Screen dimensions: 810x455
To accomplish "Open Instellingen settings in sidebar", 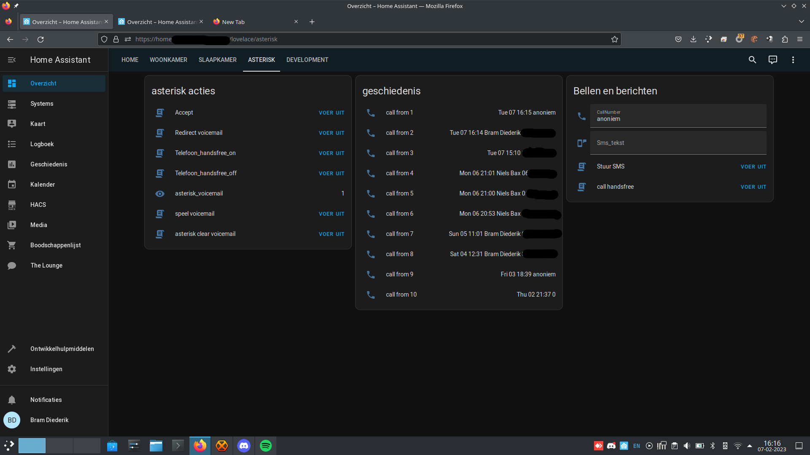I will point(46,369).
